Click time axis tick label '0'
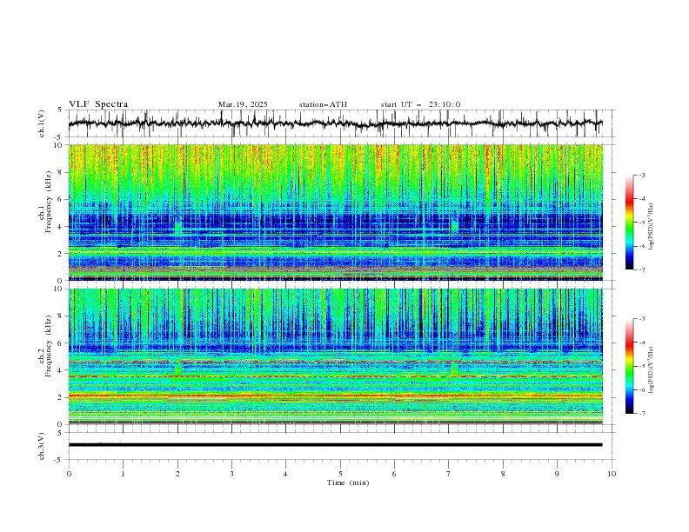This screenshot has width=689, height=532. click(69, 474)
